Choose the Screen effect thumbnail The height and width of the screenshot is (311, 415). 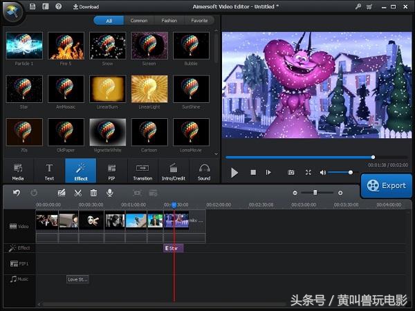coord(149,46)
